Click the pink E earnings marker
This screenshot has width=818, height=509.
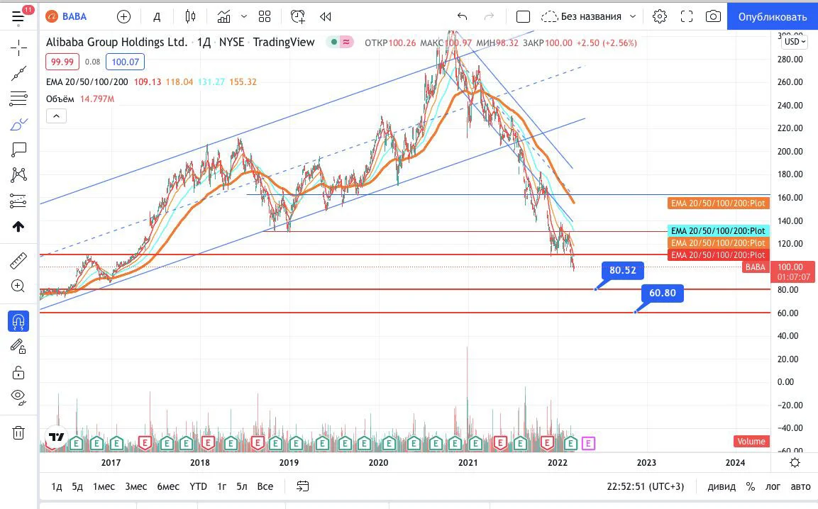pyautogui.click(x=588, y=444)
